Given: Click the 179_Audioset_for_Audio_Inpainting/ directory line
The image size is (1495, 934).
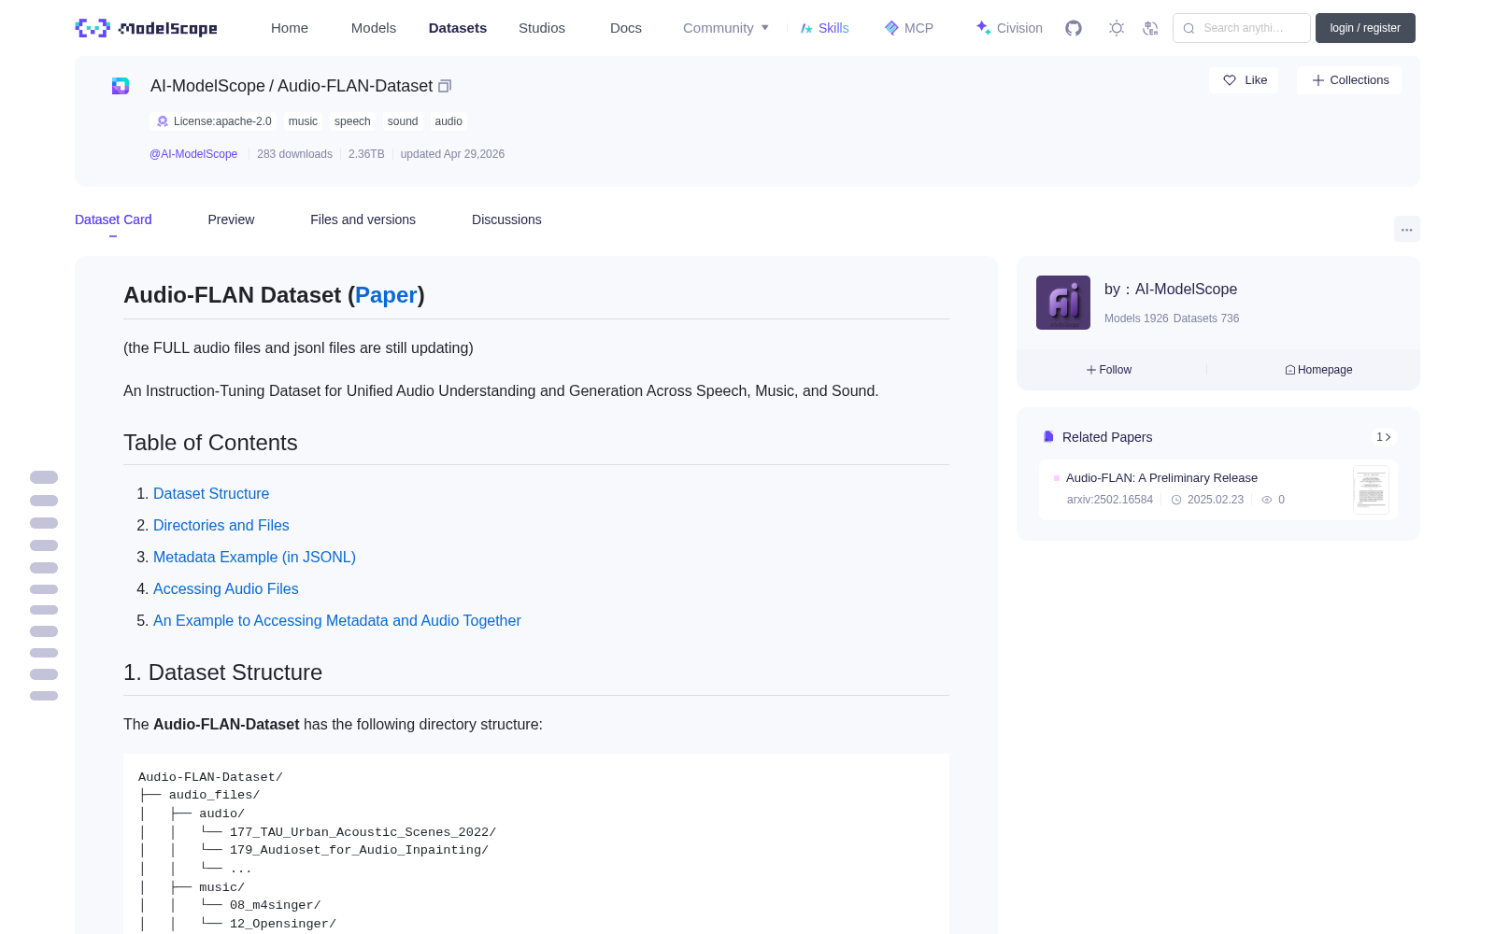Looking at the screenshot, I should (359, 850).
